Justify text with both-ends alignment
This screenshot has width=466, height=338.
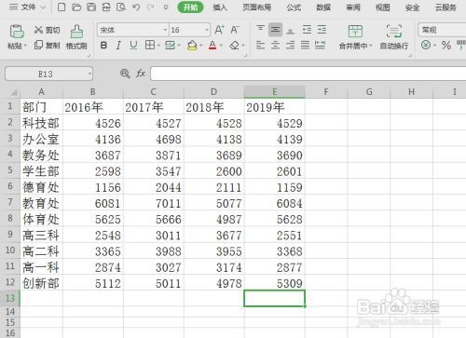[305, 46]
